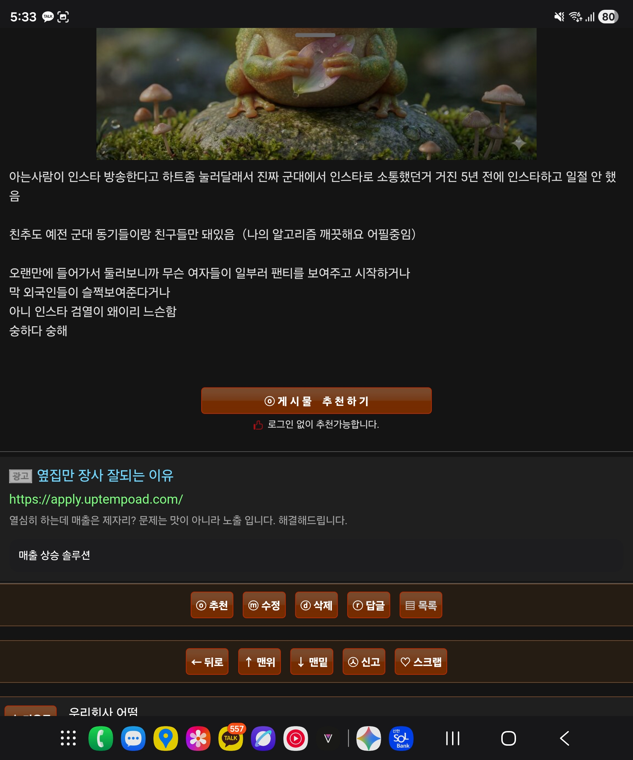Launch the Samsung Internet browser icon

click(x=263, y=738)
